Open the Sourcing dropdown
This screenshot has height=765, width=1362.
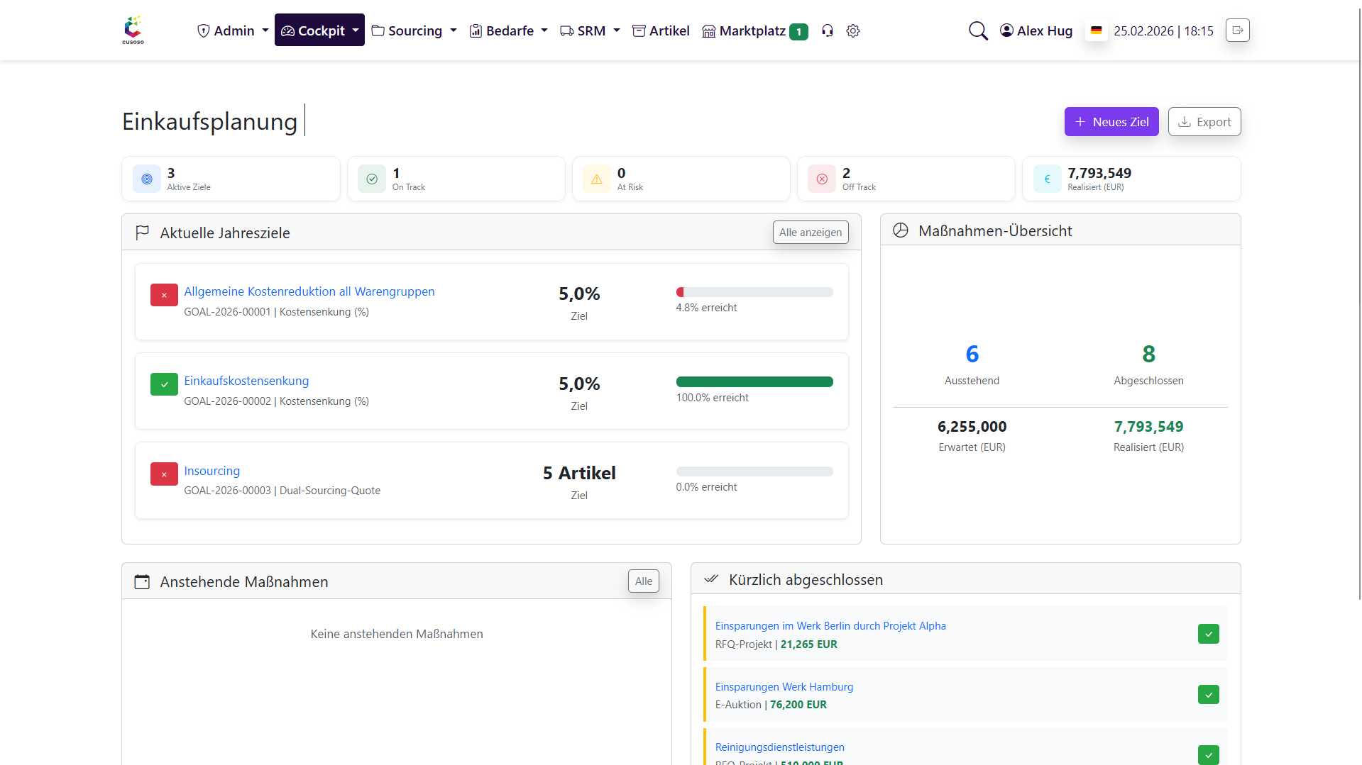tap(414, 30)
